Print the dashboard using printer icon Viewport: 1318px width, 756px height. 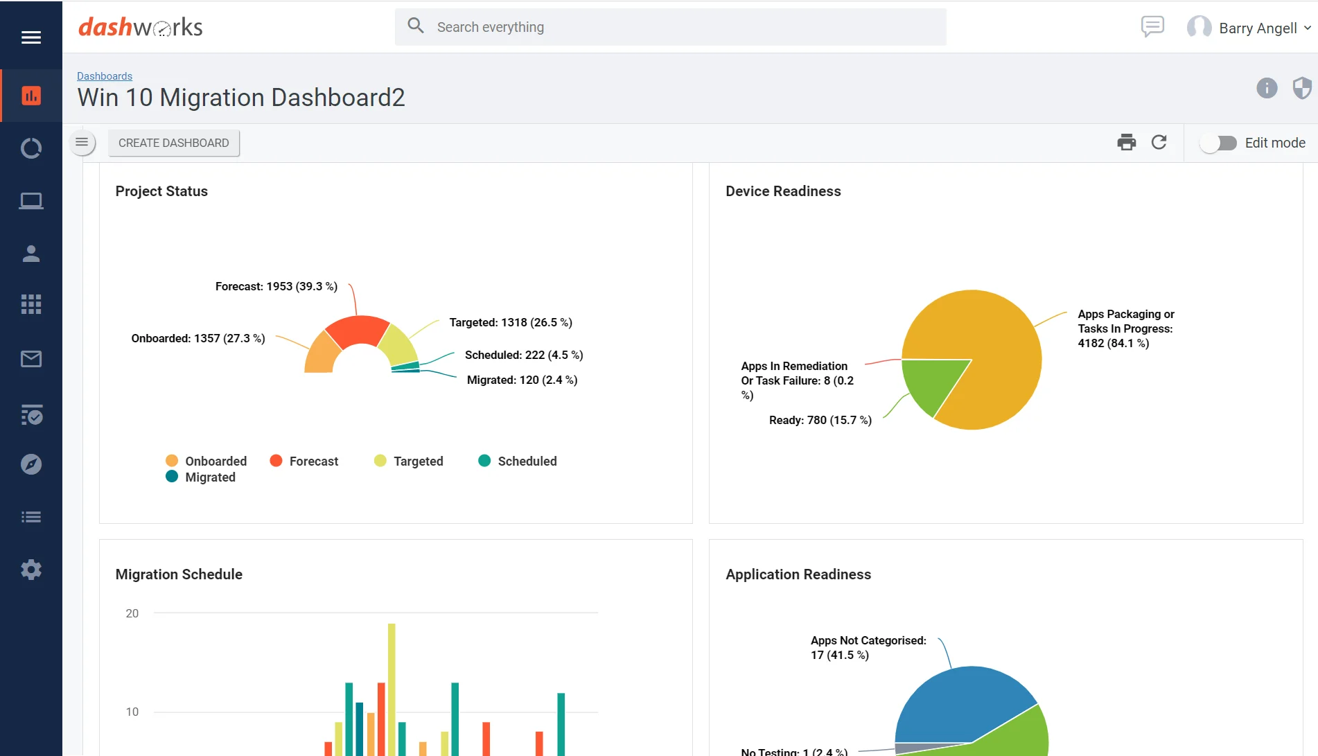tap(1127, 143)
